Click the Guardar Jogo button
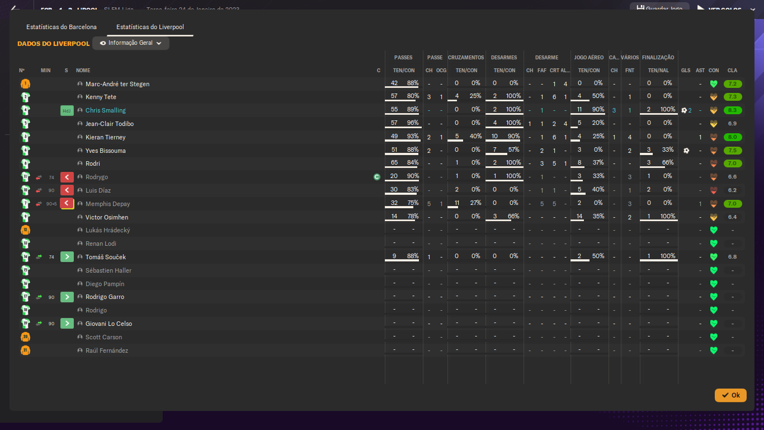Viewport: 764px width, 430px height. 659,9
